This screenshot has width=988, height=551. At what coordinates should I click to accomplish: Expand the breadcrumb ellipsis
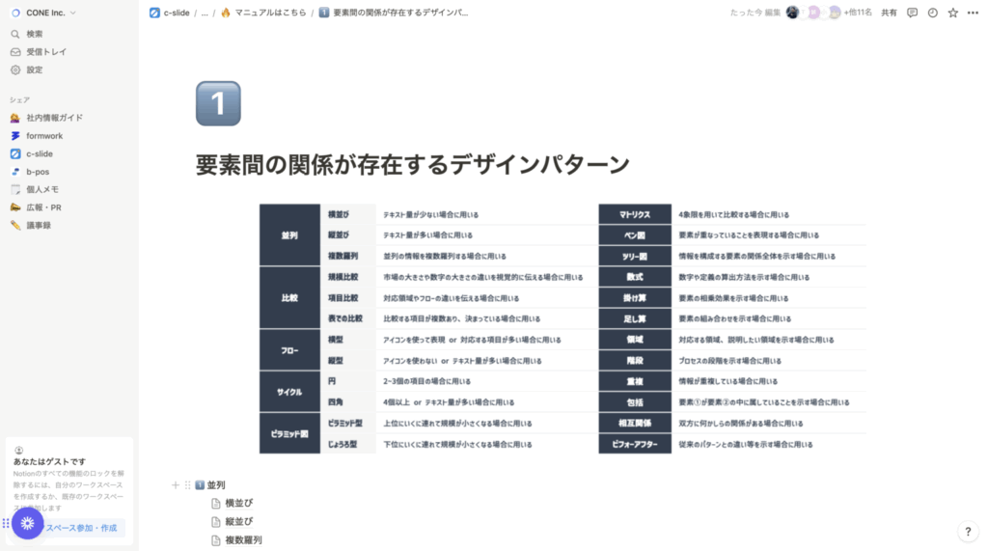[x=204, y=13]
